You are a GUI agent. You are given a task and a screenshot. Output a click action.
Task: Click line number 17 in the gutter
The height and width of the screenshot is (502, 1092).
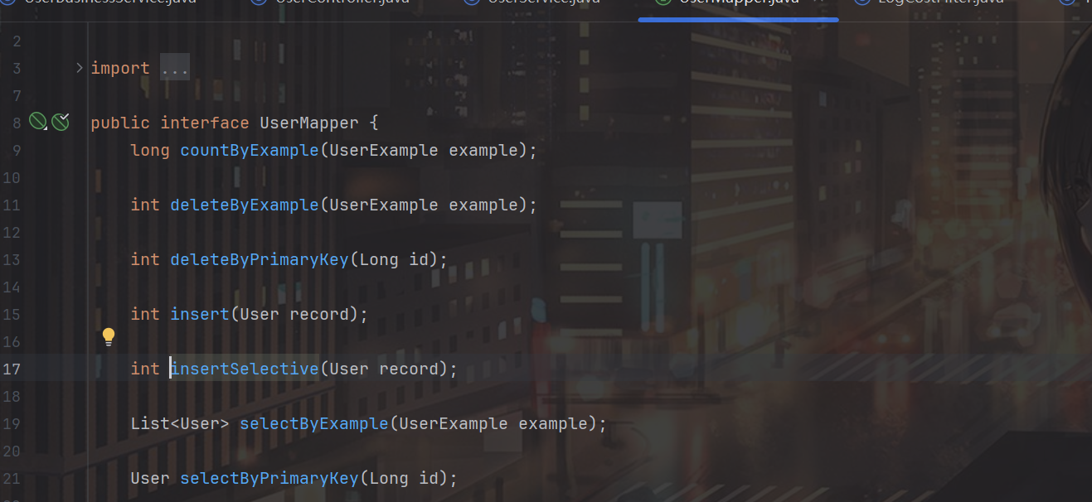click(12, 369)
